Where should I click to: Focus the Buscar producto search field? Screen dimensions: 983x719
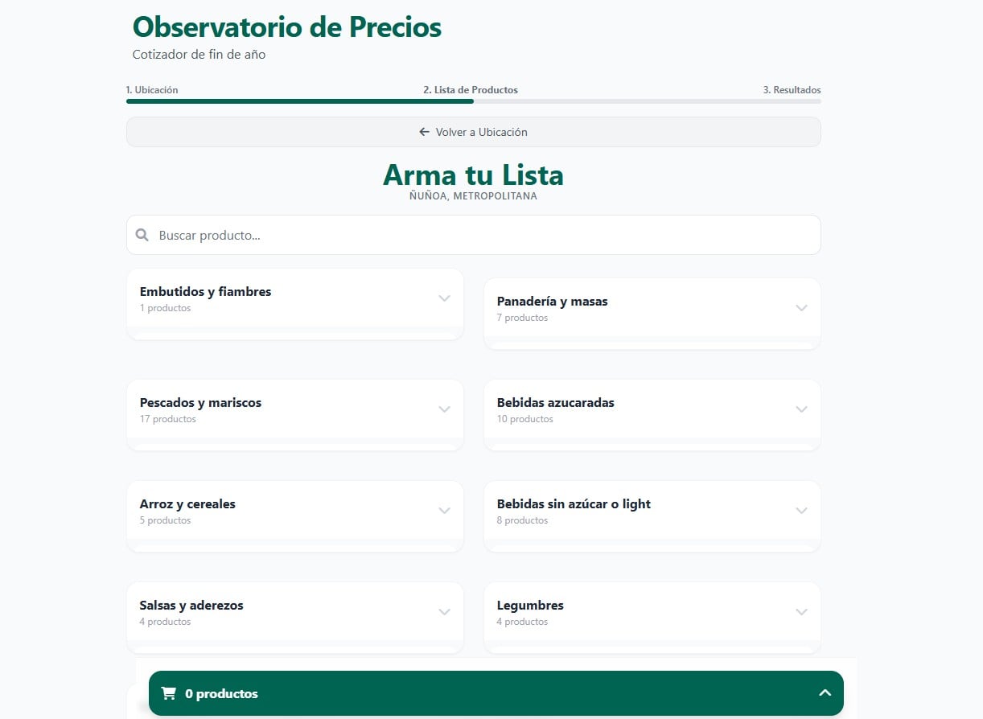(x=483, y=235)
